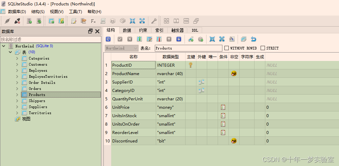Open the Northwind database dropdown
339x166 pixels.
[x=121, y=48]
